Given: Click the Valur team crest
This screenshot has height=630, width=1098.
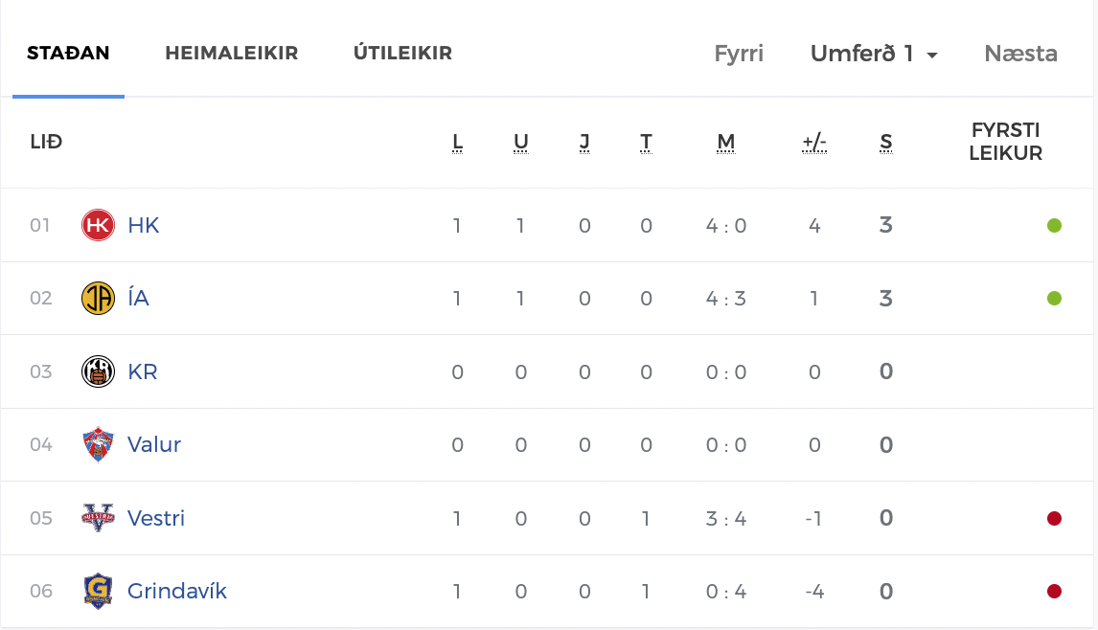Looking at the screenshot, I should tap(98, 444).
